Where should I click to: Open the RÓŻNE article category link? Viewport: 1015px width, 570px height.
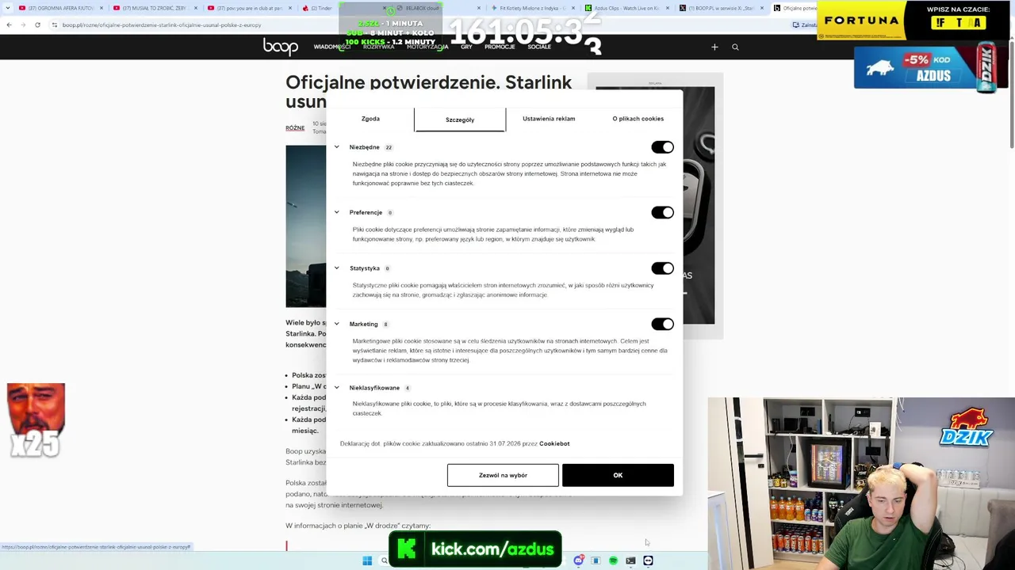[x=295, y=128]
